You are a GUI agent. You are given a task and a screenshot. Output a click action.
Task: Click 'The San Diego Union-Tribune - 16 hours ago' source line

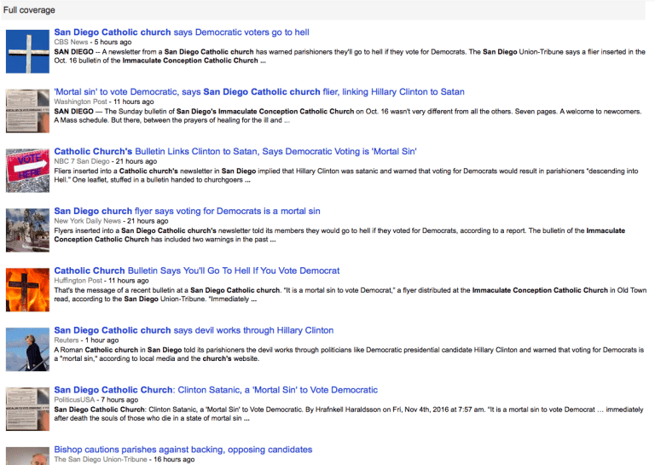click(x=125, y=460)
